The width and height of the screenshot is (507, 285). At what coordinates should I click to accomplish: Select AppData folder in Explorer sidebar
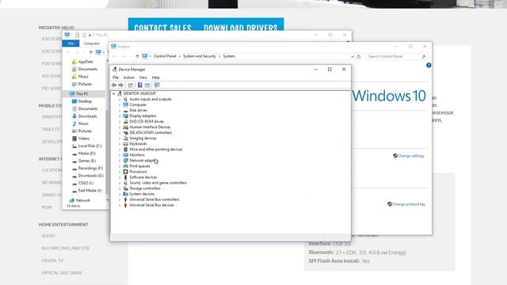(x=86, y=62)
